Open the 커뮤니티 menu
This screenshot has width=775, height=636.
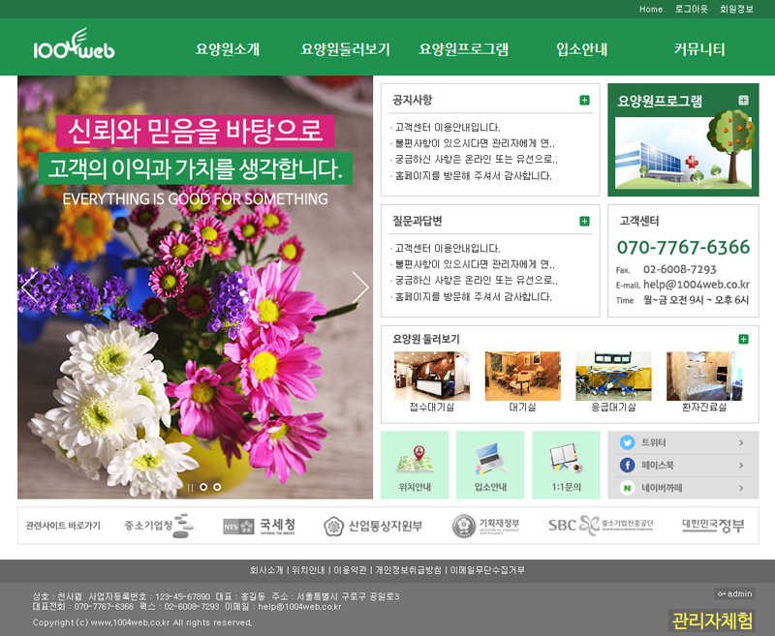click(x=699, y=49)
